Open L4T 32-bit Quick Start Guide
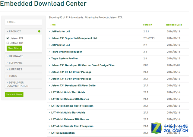Viewport: 193px width, 137px height. (x=68, y=92)
